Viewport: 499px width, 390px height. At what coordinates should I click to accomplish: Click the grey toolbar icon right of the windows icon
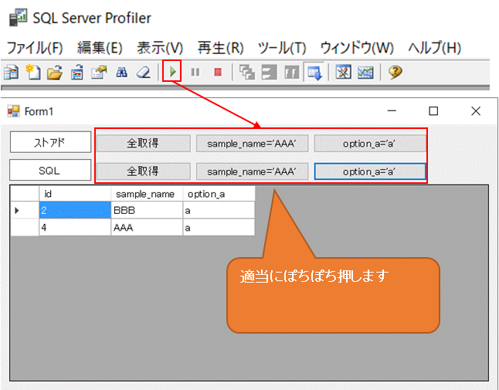point(270,73)
